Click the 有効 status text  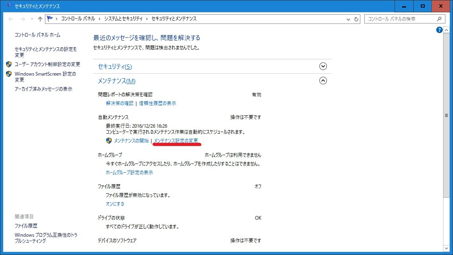click(257, 95)
